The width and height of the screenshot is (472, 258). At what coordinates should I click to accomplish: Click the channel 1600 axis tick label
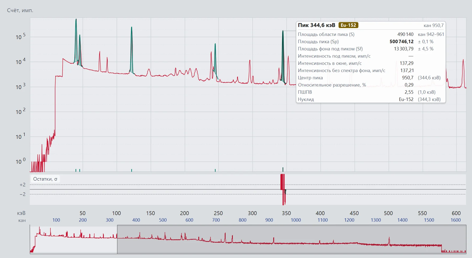pyautogui.click(x=455, y=220)
